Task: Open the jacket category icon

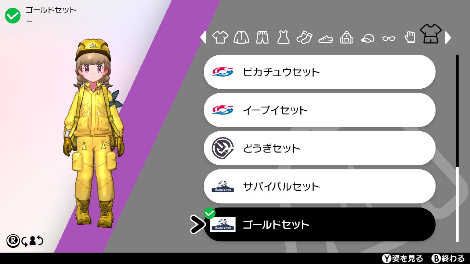Action: 241,37
